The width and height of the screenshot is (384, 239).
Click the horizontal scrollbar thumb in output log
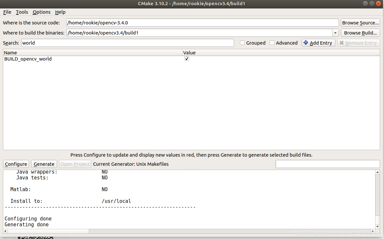coord(48,231)
